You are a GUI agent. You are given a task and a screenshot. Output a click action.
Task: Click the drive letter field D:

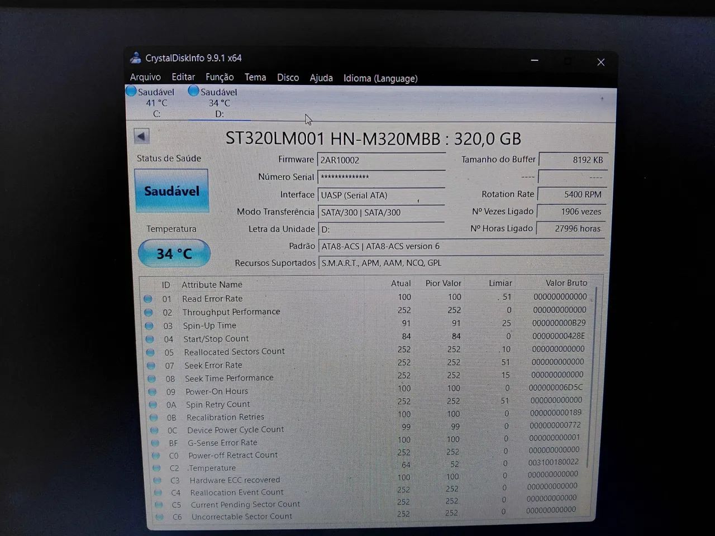click(x=382, y=229)
